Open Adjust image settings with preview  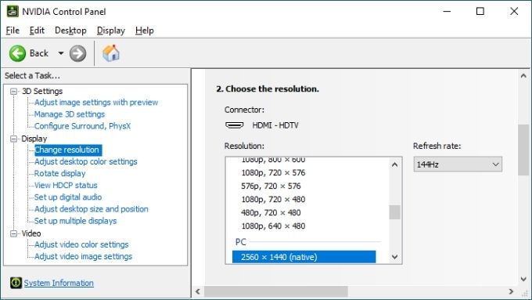point(96,103)
